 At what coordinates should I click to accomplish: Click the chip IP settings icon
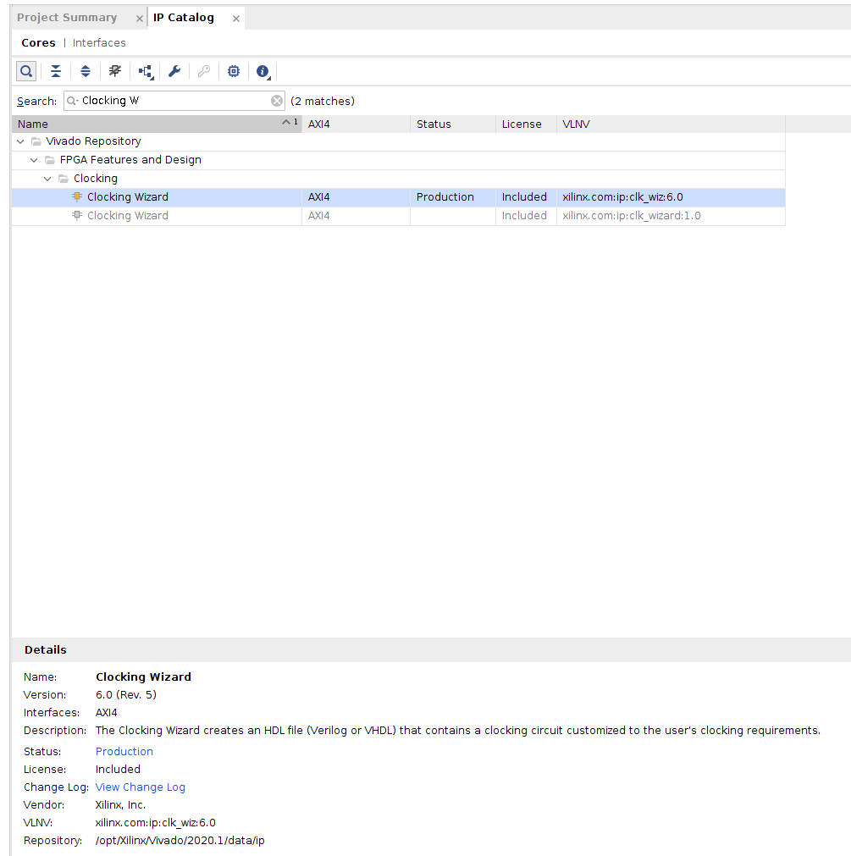(x=234, y=71)
